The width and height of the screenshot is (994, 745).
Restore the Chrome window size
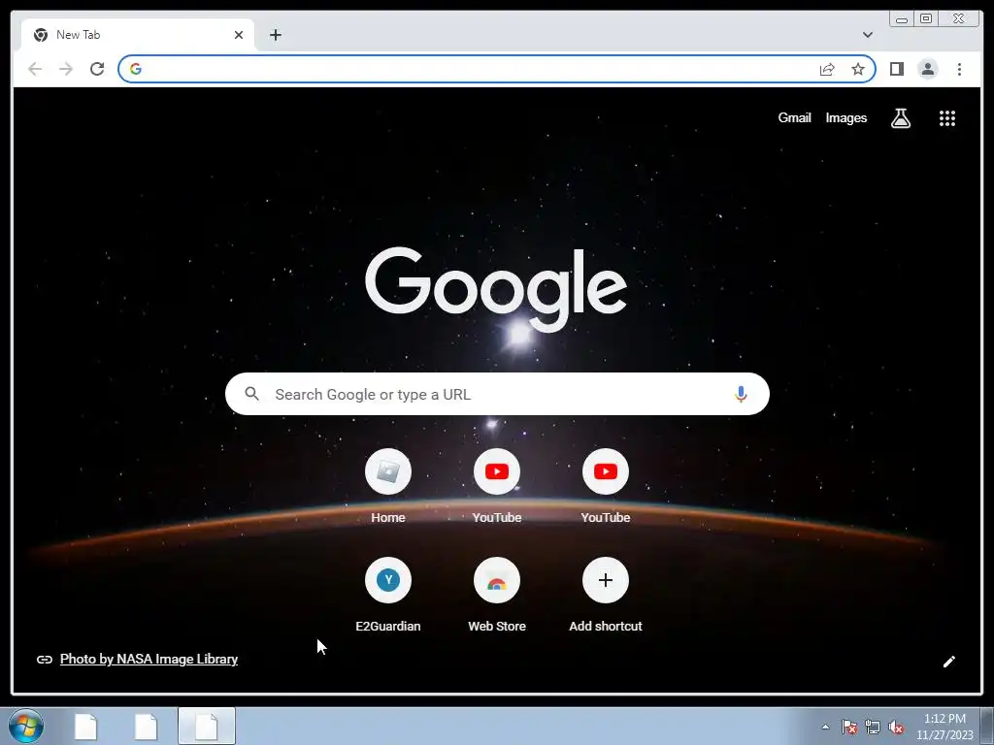[926, 19]
